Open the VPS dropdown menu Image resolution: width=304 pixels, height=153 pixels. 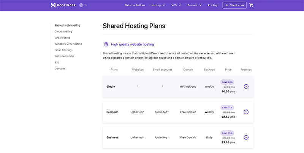pyautogui.click(x=176, y=5)
